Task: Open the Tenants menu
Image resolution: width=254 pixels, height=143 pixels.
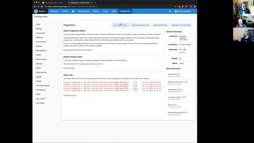Action: tap(96, 11)
